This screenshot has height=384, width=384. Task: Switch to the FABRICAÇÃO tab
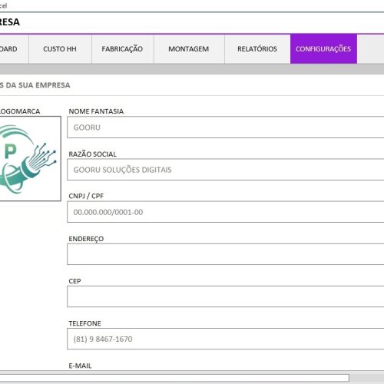click(122, 48)
